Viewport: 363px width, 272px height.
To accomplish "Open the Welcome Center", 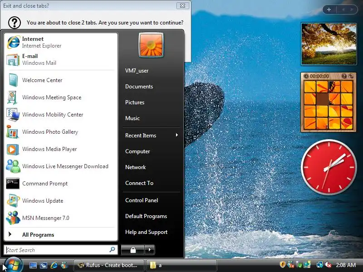I will click(x=61, y=80).
